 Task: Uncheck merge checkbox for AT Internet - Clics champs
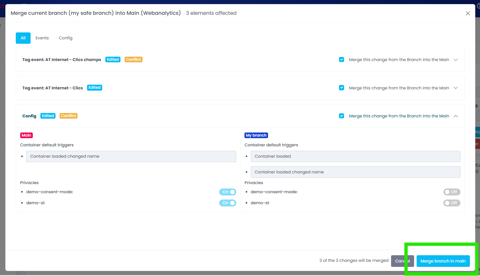(342, 59)
